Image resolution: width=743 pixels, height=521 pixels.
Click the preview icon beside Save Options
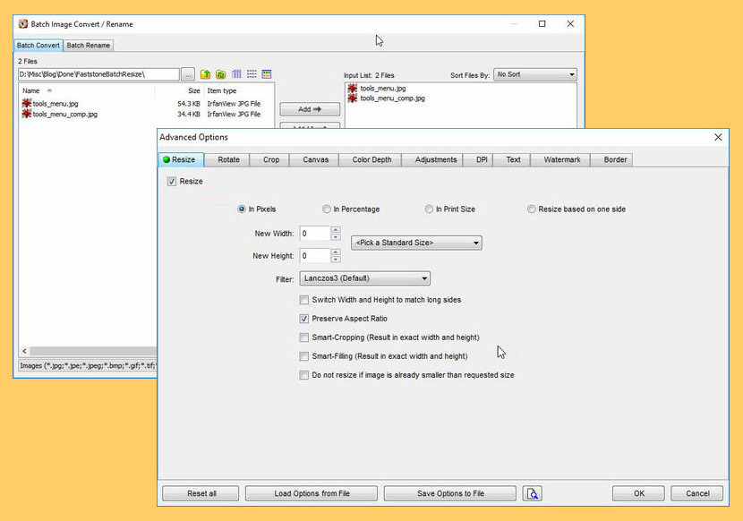(532, 493)
